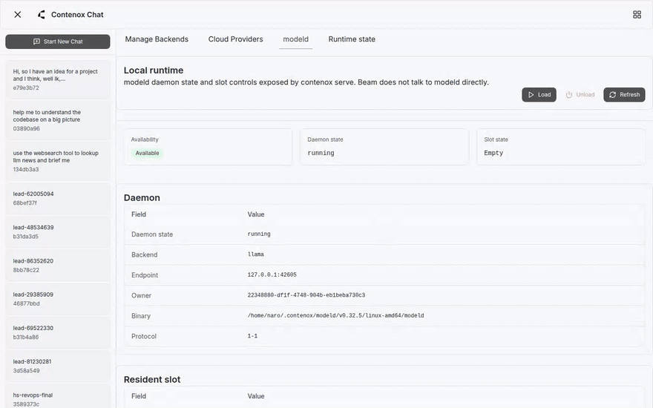Start a new chat
This screenshot has width=653, height=408.
point(57,42)
